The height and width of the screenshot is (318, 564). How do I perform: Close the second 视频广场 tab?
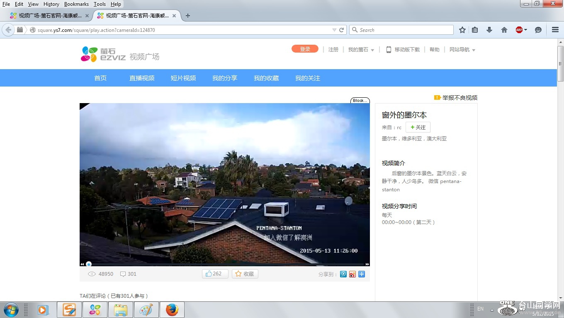coord(174,16)
